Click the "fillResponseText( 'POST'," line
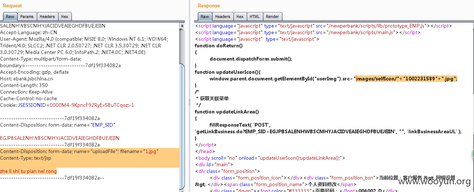474x192 pixels. (240, 125)
